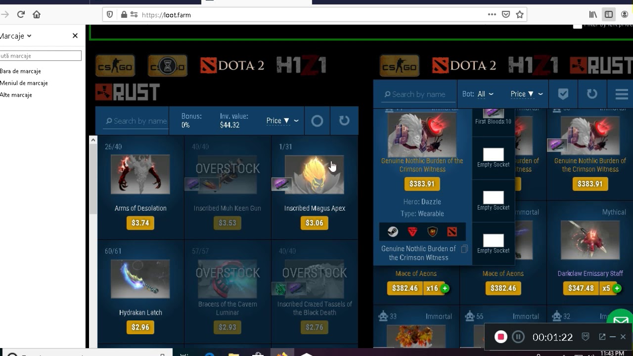
Task: Open the Marcaje sidebar switcher dropdown
Action: (16, 36)
